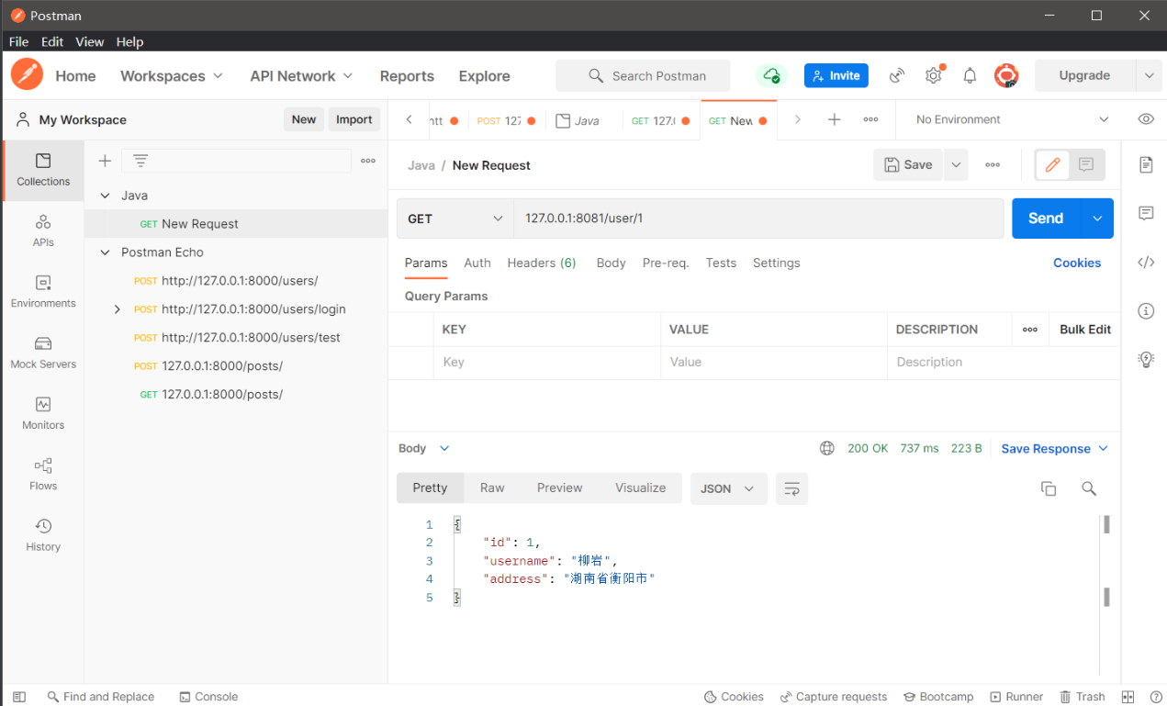Image resolution: width=1167 pixels, height=706 pixels.
Task: Toggle line wrap in response viewer
Action: pyautogui.click(x=791, y=488)
